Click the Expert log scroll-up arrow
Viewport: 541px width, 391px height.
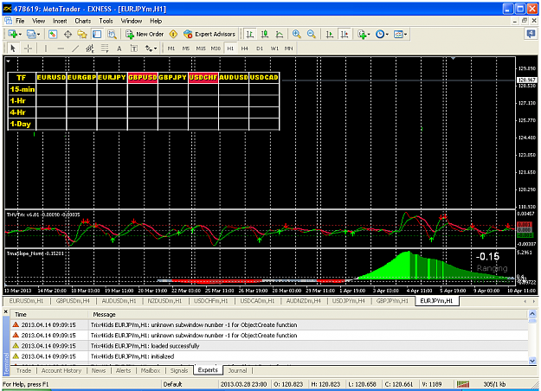tap(532, 314)
